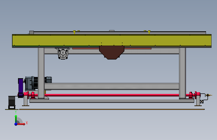Select the purple belt guard cover
This screenshot has width=217, height=140.
[21, 88]
